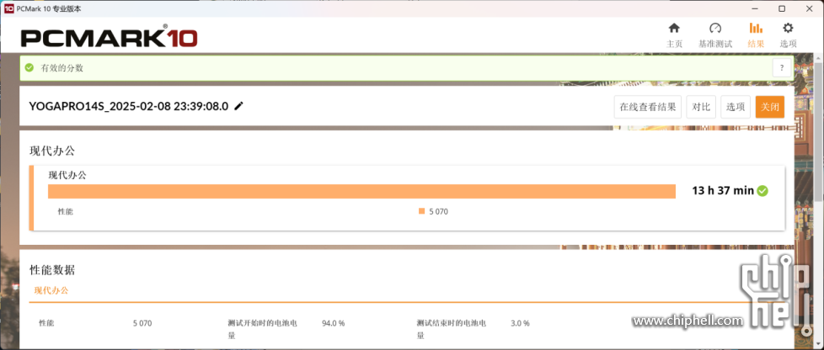Image resolution: width=824 pixels, height=350 pixels.
Task: Click the orange 现代办公 battery life bar
Action: [361, 192]
